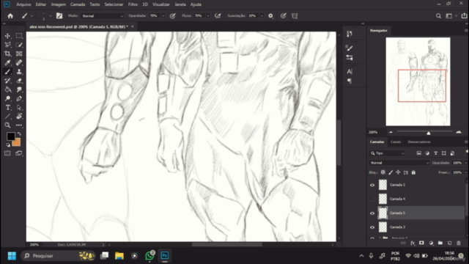469x264 pixels.
Task: Open the Arquivo menu
Action: tap(23, 4)
